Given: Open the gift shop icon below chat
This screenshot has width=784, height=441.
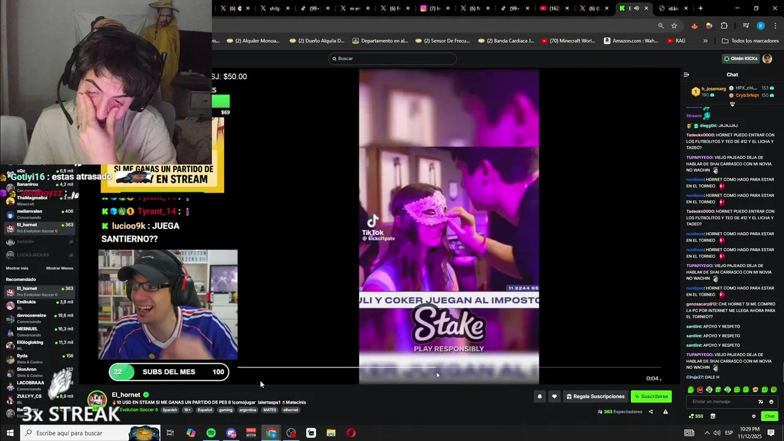Looking at the screenshot, I should (x=713, y=417).
